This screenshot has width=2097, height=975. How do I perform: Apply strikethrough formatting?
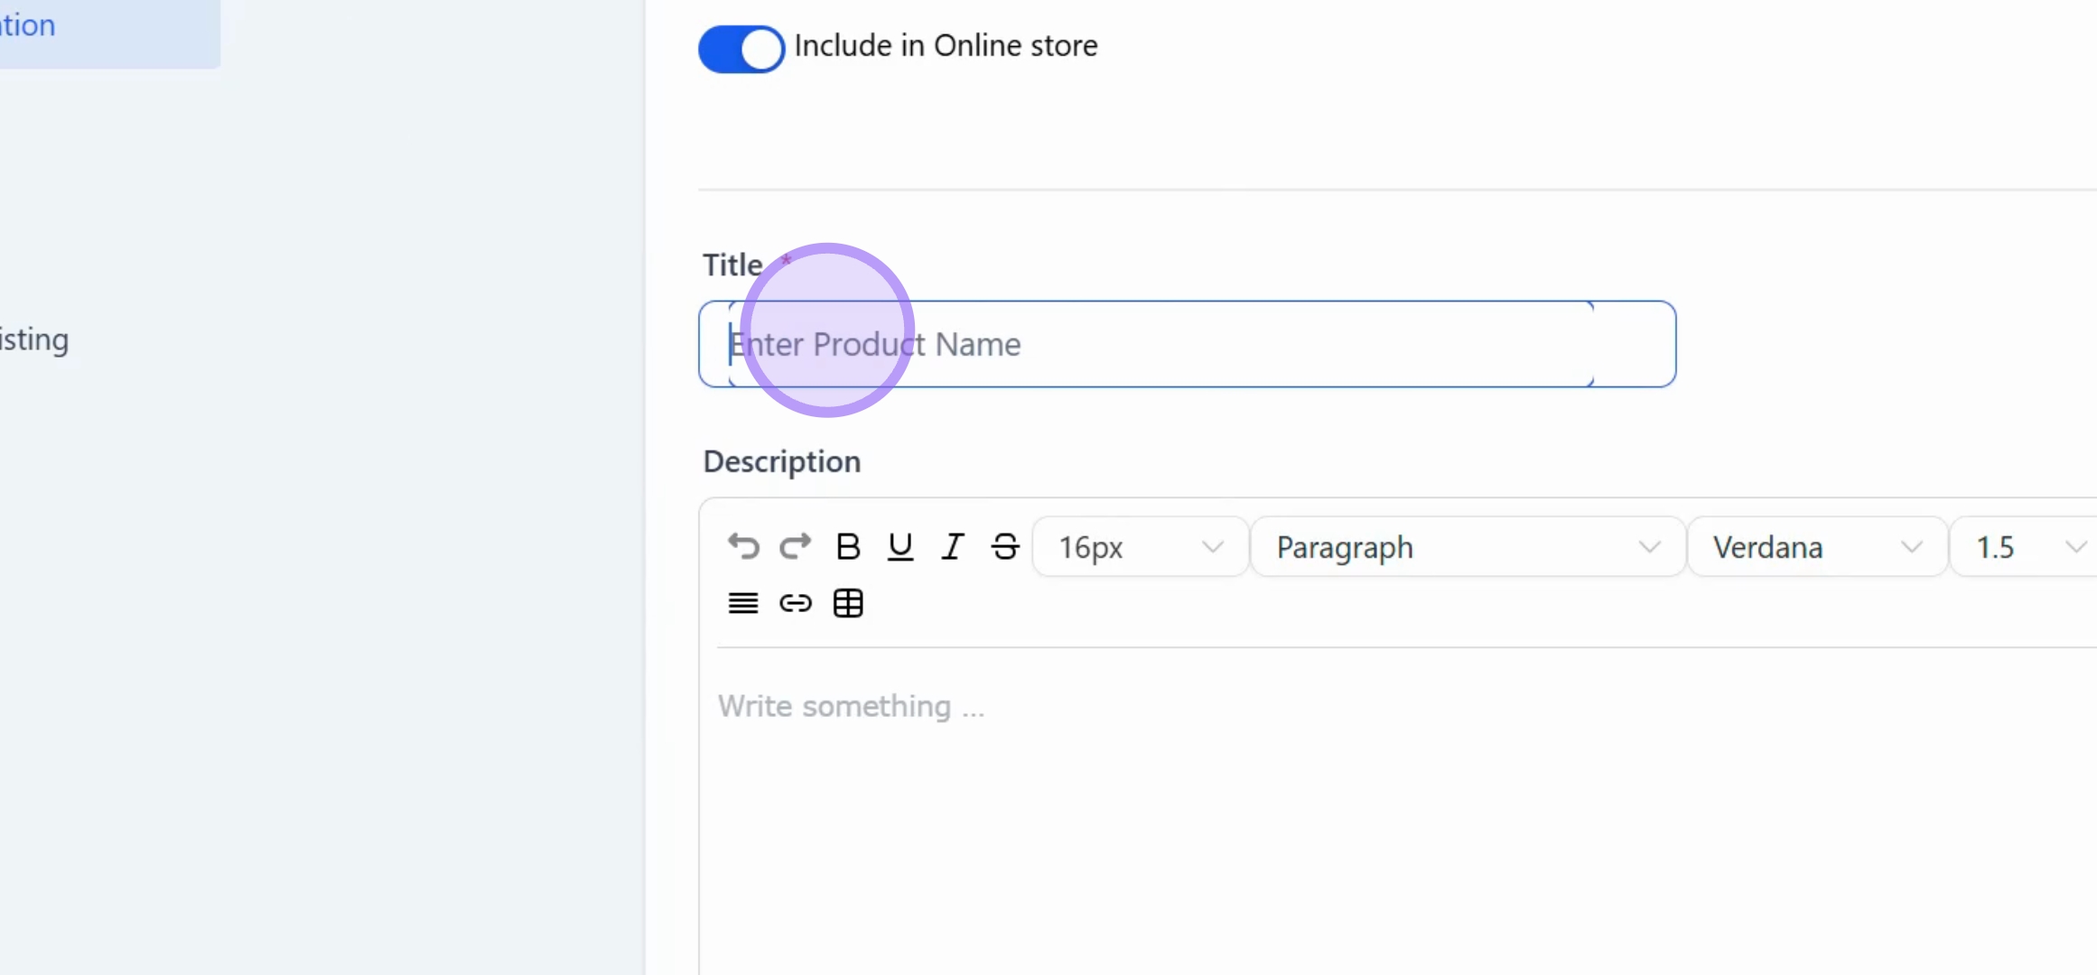[1005, 547]
